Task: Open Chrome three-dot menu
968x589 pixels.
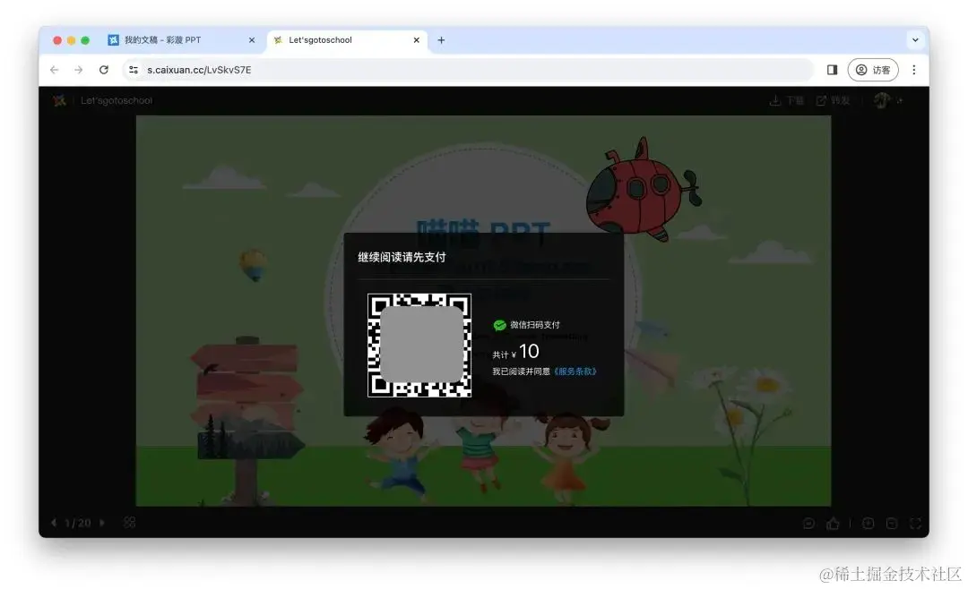Action: pos(914,70)
